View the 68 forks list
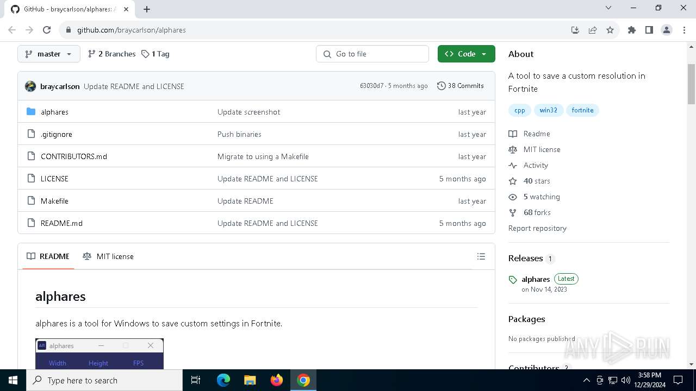 pos(530,212)
